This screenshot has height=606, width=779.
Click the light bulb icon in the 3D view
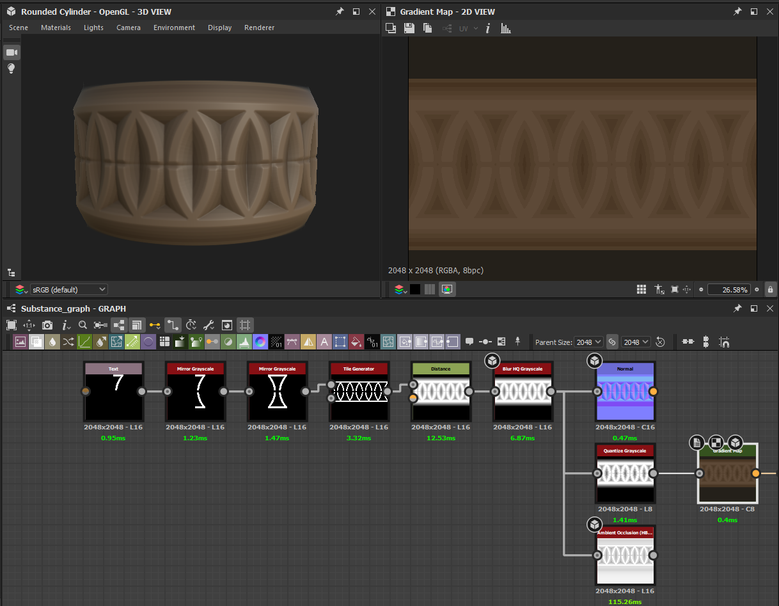click(x=12, y=68)
